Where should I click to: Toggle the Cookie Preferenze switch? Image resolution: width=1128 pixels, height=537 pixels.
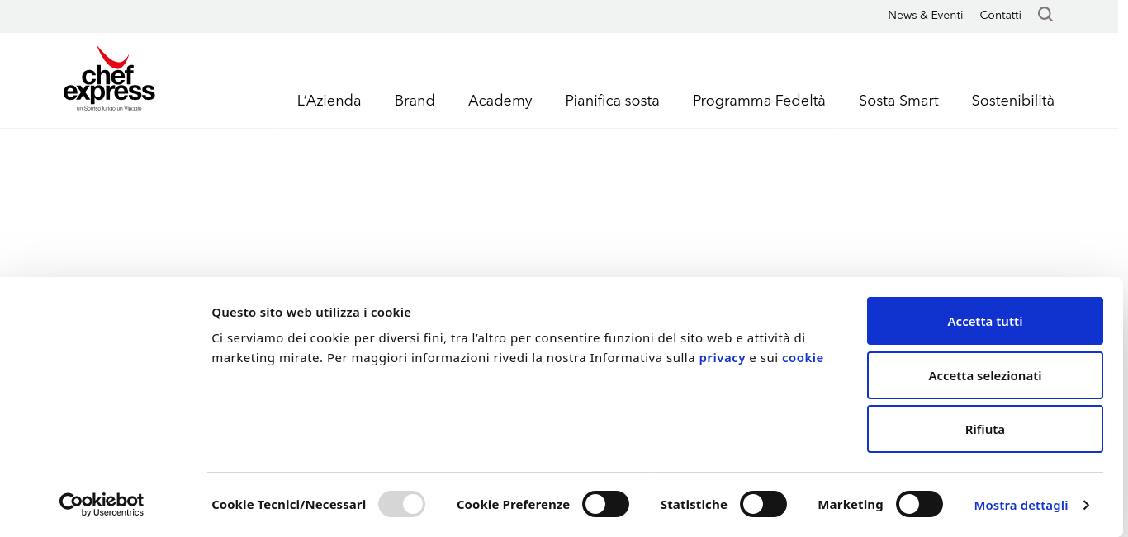[605, 504]
